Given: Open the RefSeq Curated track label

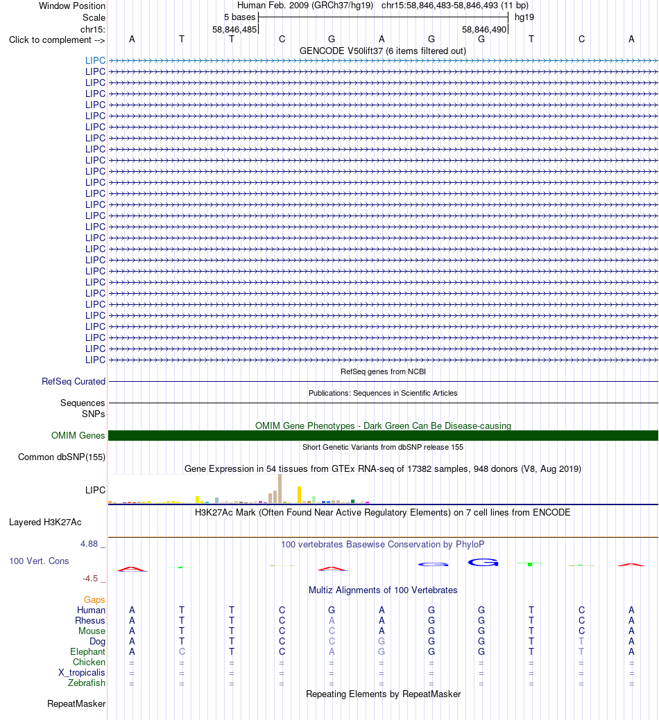Looking at the screenshot, I should [74, 382].
